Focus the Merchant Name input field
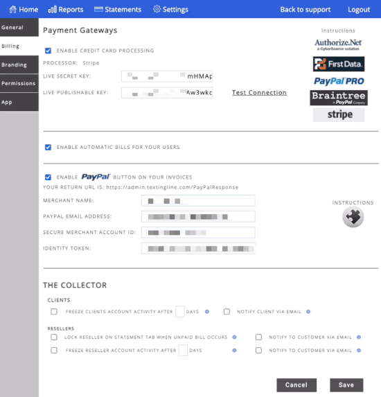The width and height of the screenshot is (381, 397). click(198, 201)
